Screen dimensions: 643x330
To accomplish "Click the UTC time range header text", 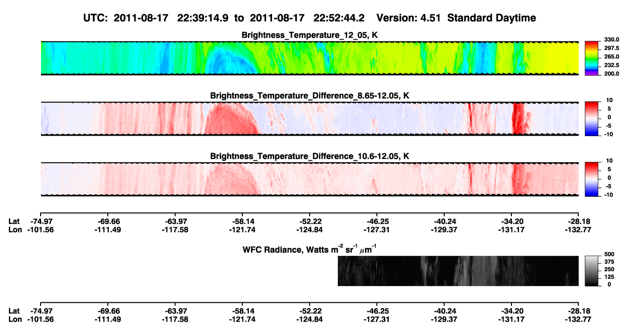I will (x=224, y=18).
